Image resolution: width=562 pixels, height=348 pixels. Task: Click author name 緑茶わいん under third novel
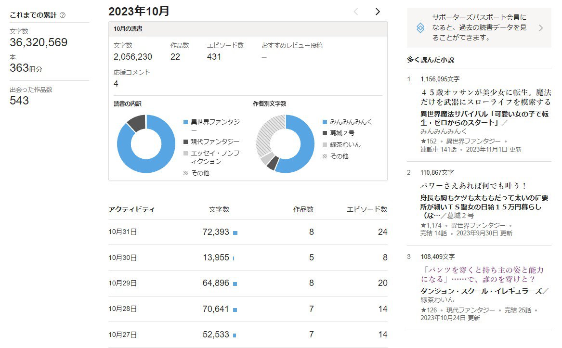pos(437,299)
